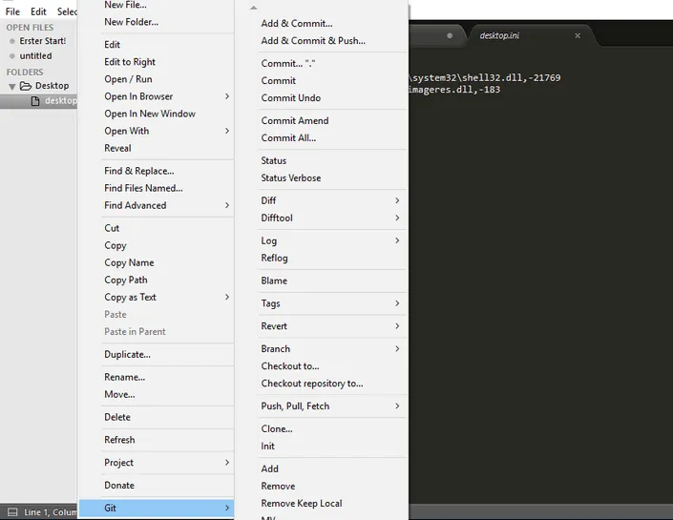Screen dimensions: 673x520
Task: Choose Checkout to...
Action: click(x=290, y=366)
